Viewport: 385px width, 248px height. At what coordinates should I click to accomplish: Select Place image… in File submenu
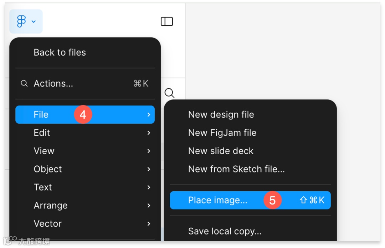[x=250, y=200]
